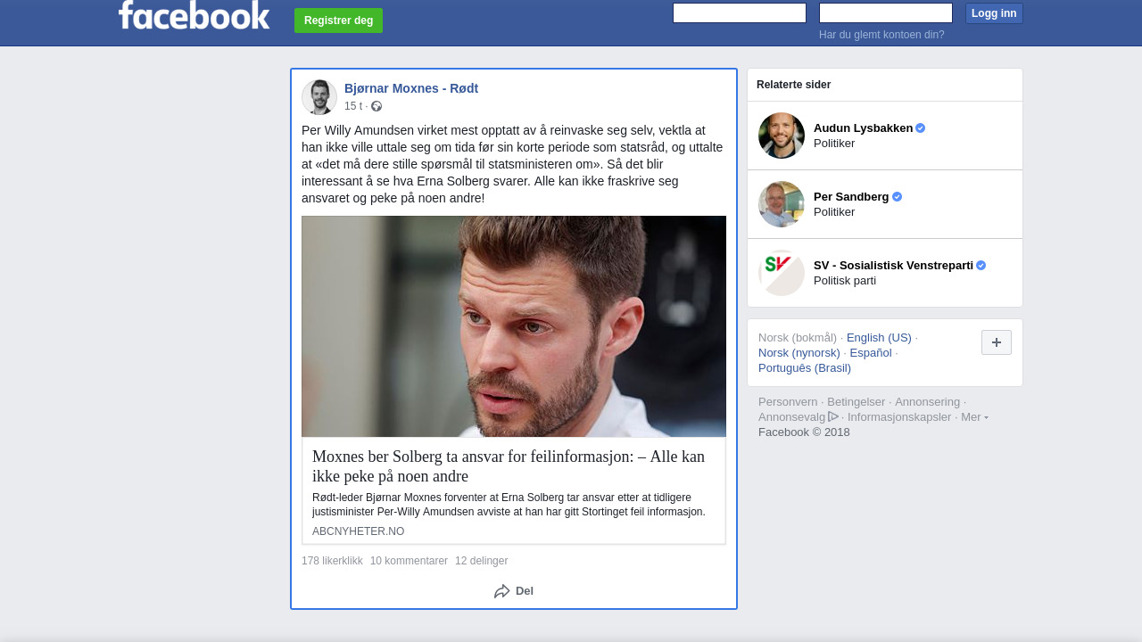Open the Betingelser footer link
Screen dimensions: 1142x642
tap(856, 402)
